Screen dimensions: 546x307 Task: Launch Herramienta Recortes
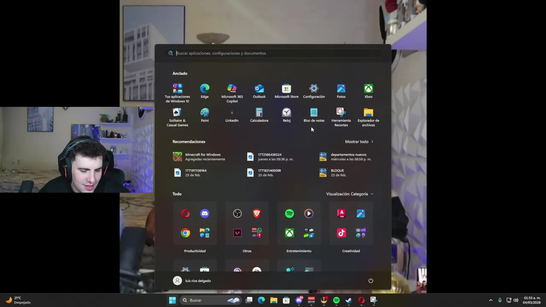(x=341, y=117)
